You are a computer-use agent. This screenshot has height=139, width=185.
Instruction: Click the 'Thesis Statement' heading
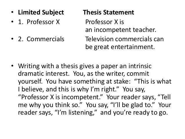point(108,12)
